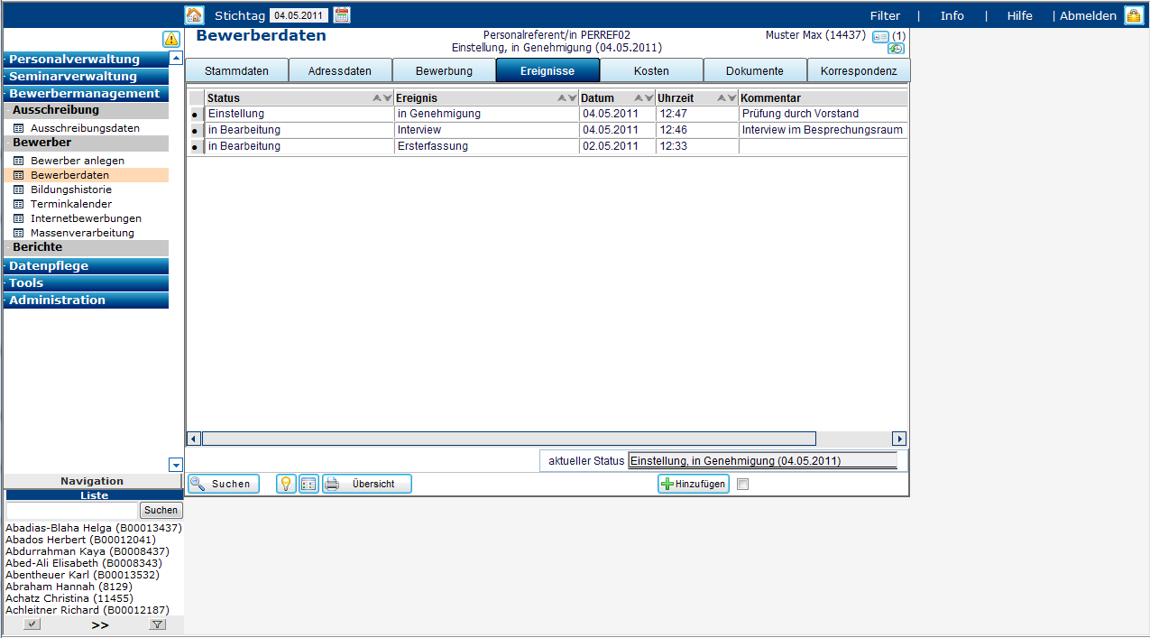Open the Kosten tab
Image resolution: width=1150 pixels, height=638 pixels.
pos(651,70)
